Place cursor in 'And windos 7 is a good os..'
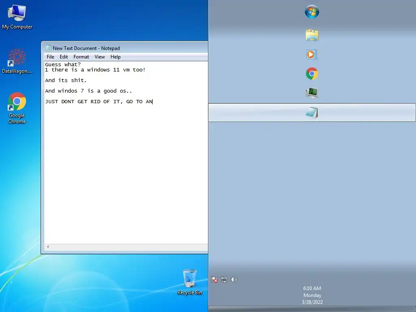This screenshot has width=416, height=312. pos(88,91)
